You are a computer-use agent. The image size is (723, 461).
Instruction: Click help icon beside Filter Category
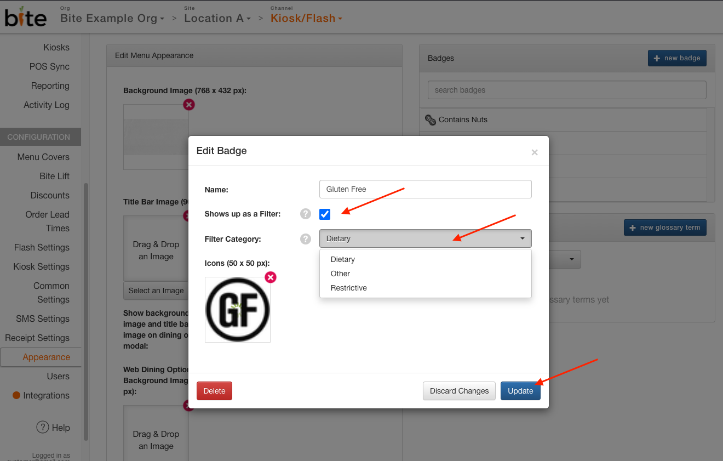pos(306,239)
